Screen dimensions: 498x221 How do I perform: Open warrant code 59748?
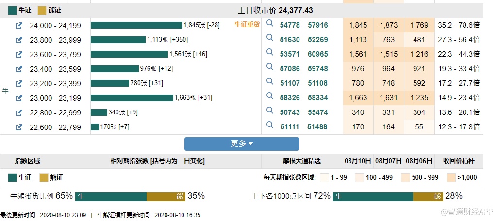pyautogui.click(x=317, y=69)
